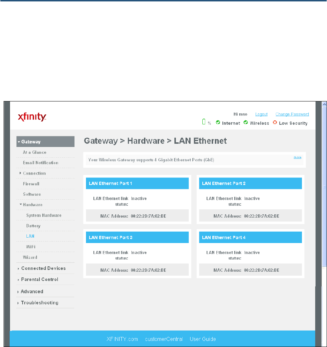Click Port 3 Inactive link status

point(139,252)
